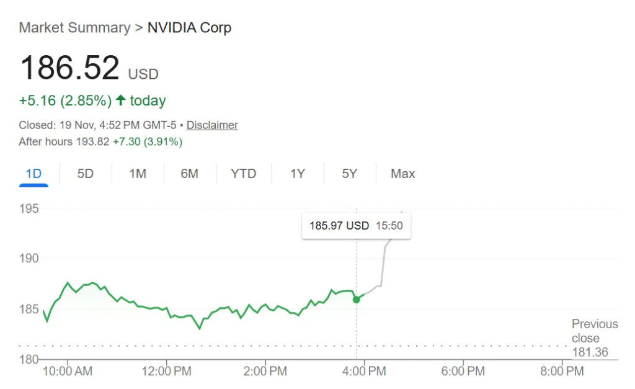Image resolution: width=635 pixels, height=389 pixels.
Task: Open the Max time range view
Action: point(402,174)
